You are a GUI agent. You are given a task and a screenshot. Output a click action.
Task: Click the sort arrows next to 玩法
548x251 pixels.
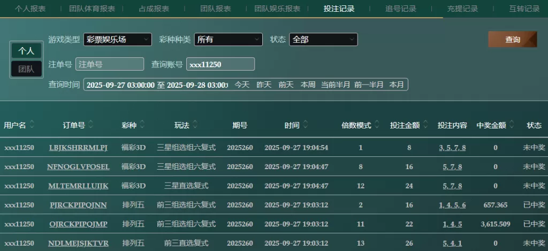point(195,125)
